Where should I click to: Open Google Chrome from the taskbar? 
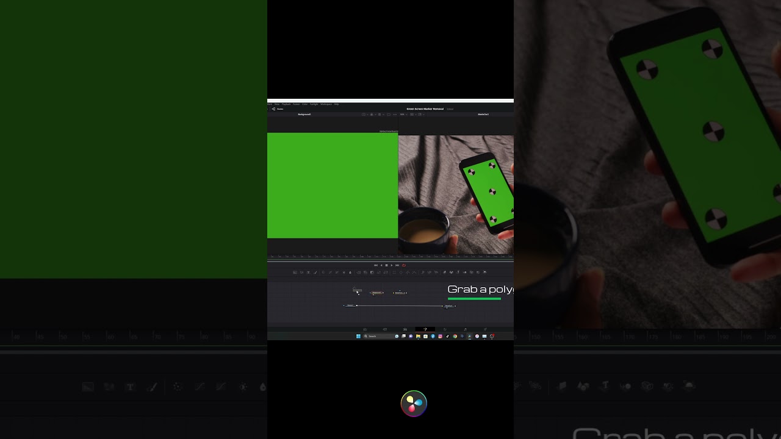pos(455,336)
